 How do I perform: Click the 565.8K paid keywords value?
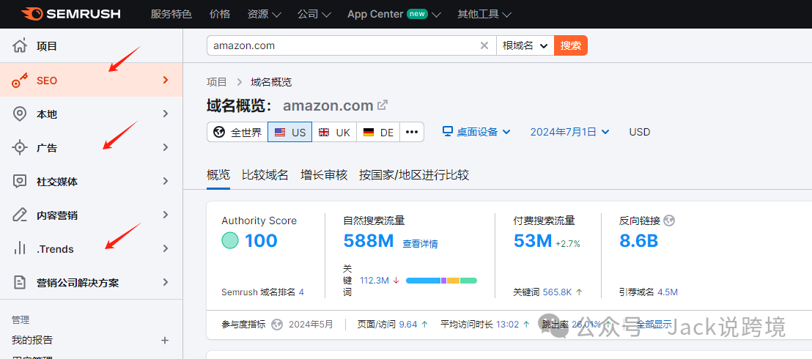557,292
